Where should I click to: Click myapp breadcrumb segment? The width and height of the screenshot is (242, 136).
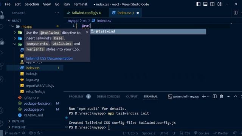click(73, 21)
